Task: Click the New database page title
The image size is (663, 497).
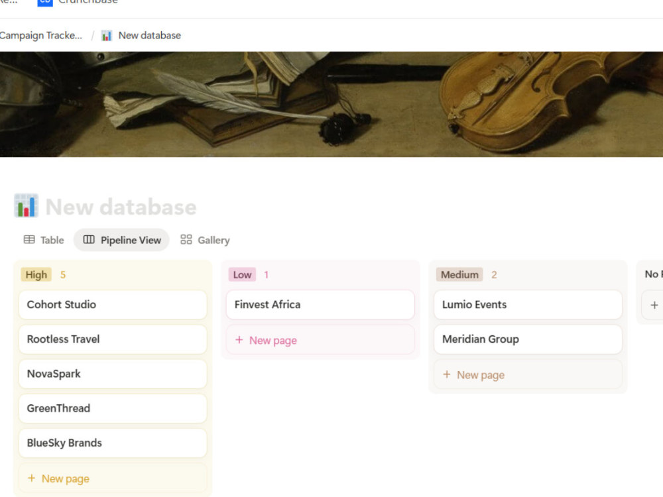Action: coord(121,207)
